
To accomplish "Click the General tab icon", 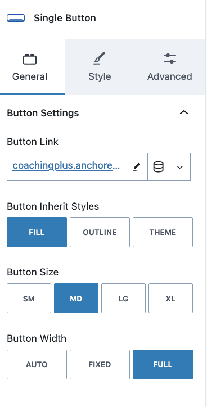I will (x=30, y=59).
